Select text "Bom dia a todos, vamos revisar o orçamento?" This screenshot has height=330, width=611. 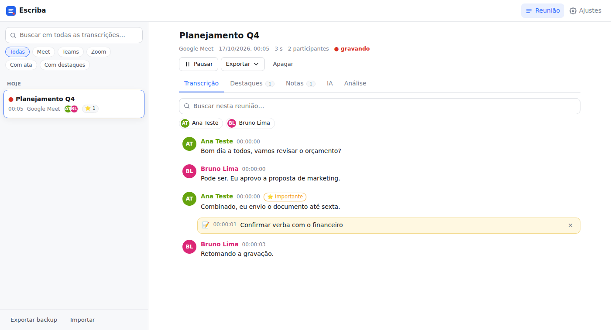pos(271,151)
